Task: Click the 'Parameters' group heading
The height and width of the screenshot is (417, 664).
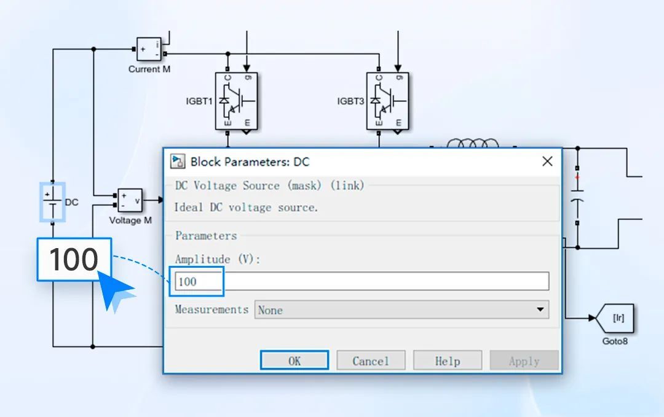Action: (x=206, y=236)
